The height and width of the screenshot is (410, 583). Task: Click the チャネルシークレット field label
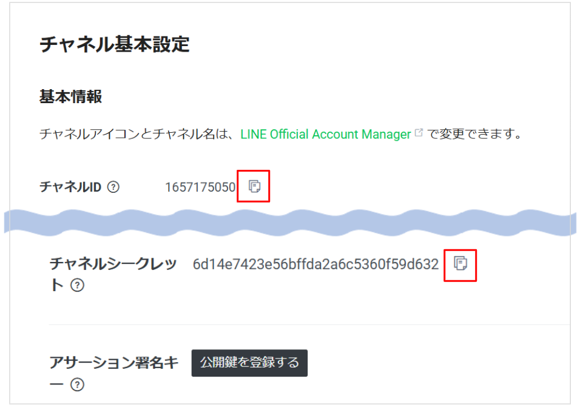(x=113, y=264)
